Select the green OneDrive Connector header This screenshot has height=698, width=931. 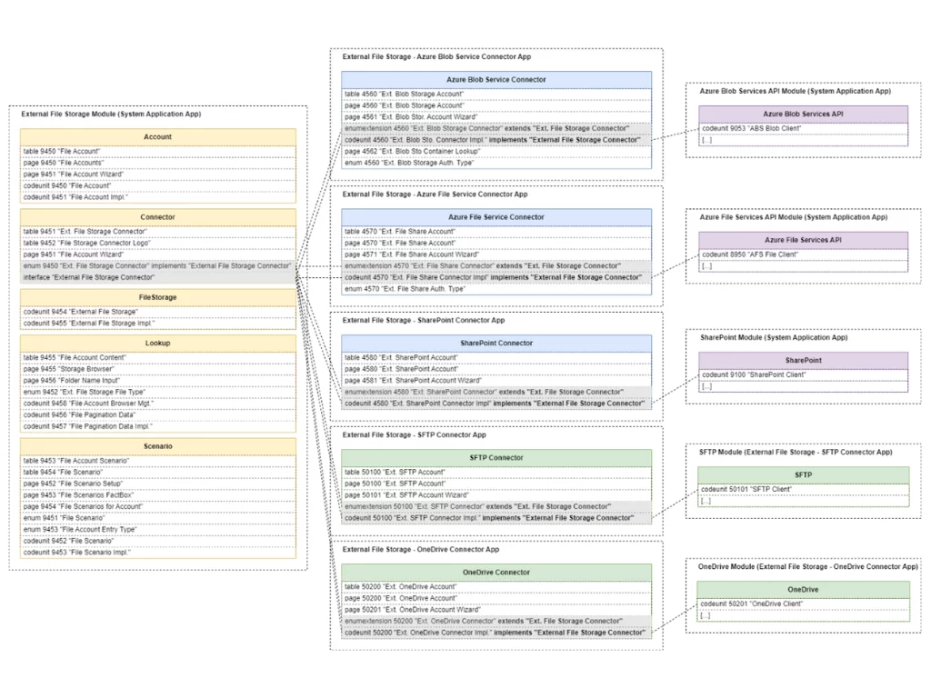pos(496,573)
